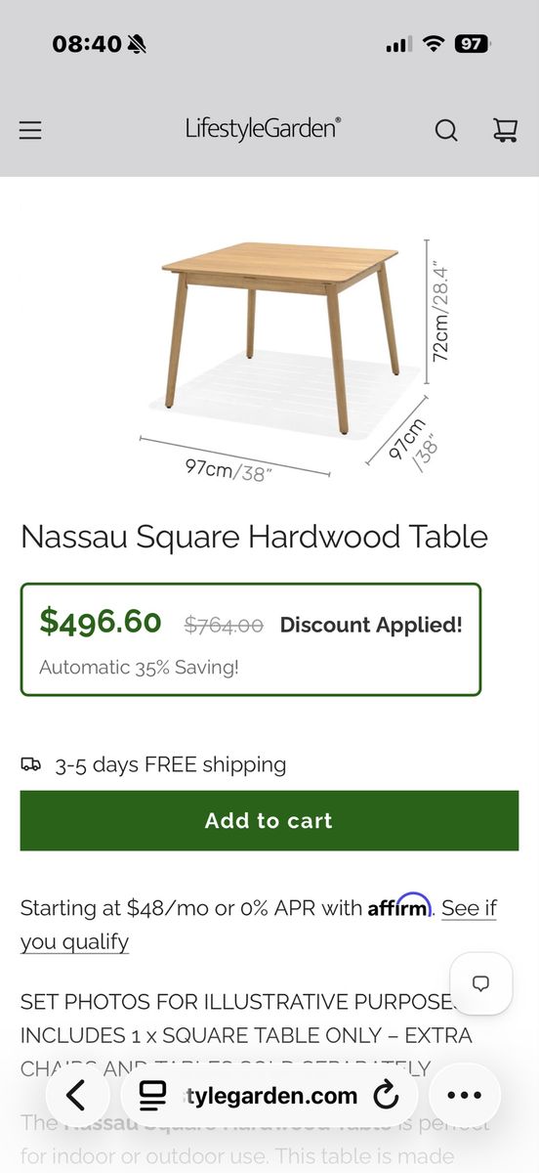This screenshot has height=1173, width=539.
Task: Go back with the browser back arrow
Action: click(x=75, y=1095)
